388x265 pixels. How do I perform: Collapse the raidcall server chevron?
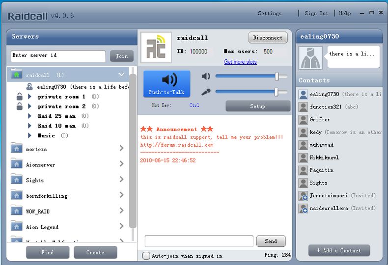tap(121, 75)
